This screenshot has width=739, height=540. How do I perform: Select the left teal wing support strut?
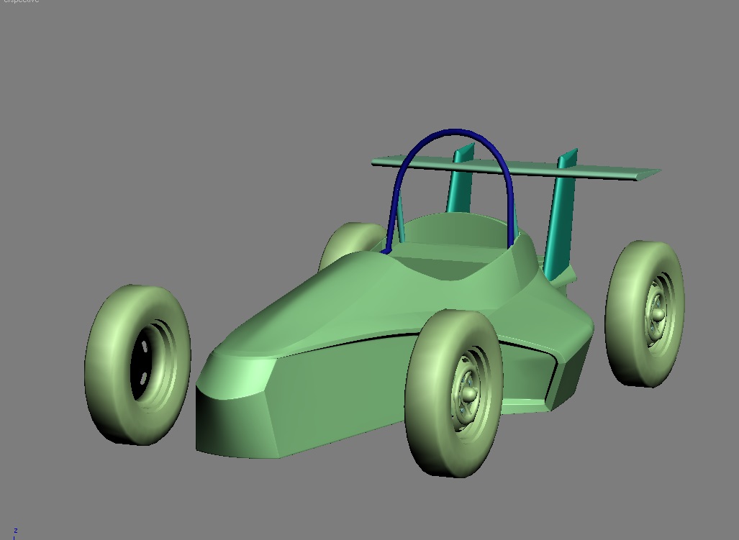pos(461,179)
